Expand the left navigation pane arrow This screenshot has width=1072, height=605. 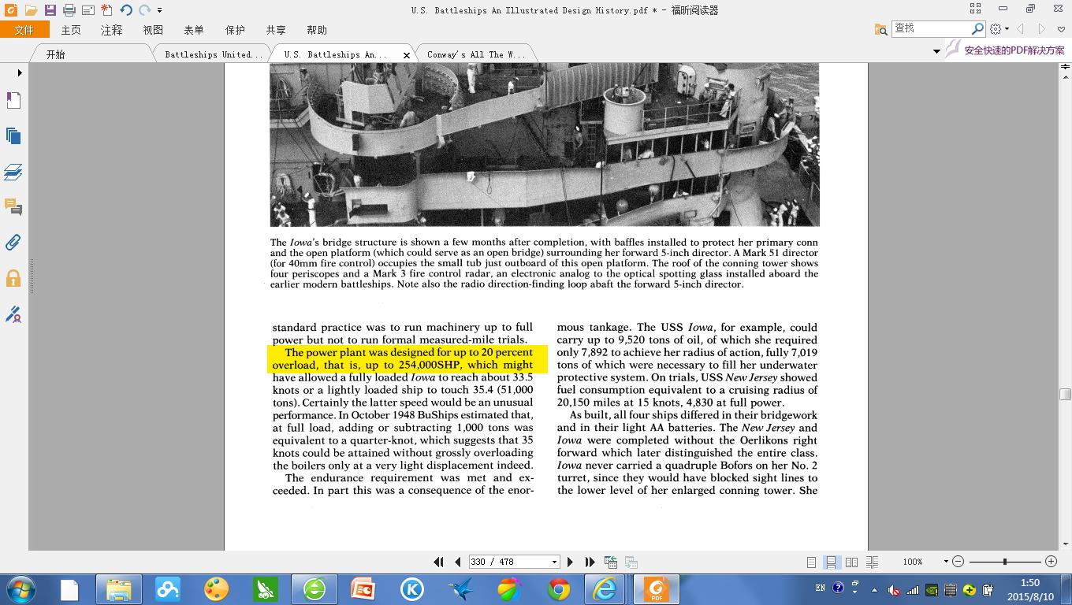[20, 72]
